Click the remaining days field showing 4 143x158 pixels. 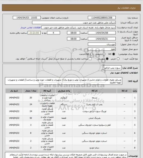pyautogui.click(x=53, y=33)
